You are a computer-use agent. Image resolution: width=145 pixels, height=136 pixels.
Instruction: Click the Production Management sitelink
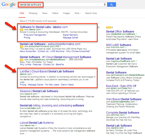(35, 35)
